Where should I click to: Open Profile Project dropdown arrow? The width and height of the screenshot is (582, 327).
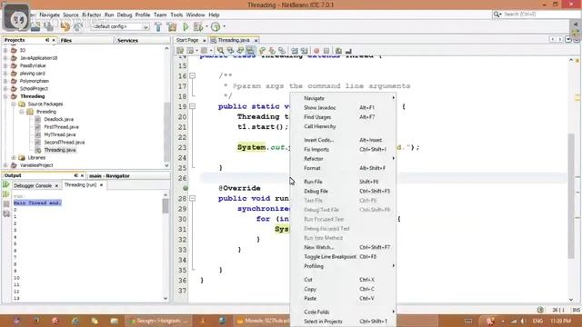point(225,26)
